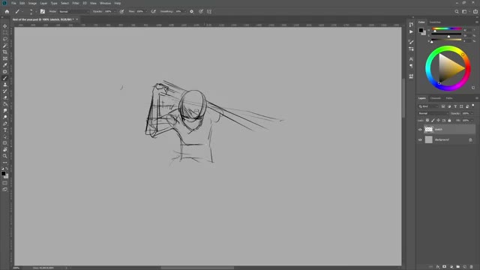Viewport: 480px width, 270px height.
Task: Open the Edit Toolbar three-dots menu
Action: pyautogui.click(x=5, y=163)
